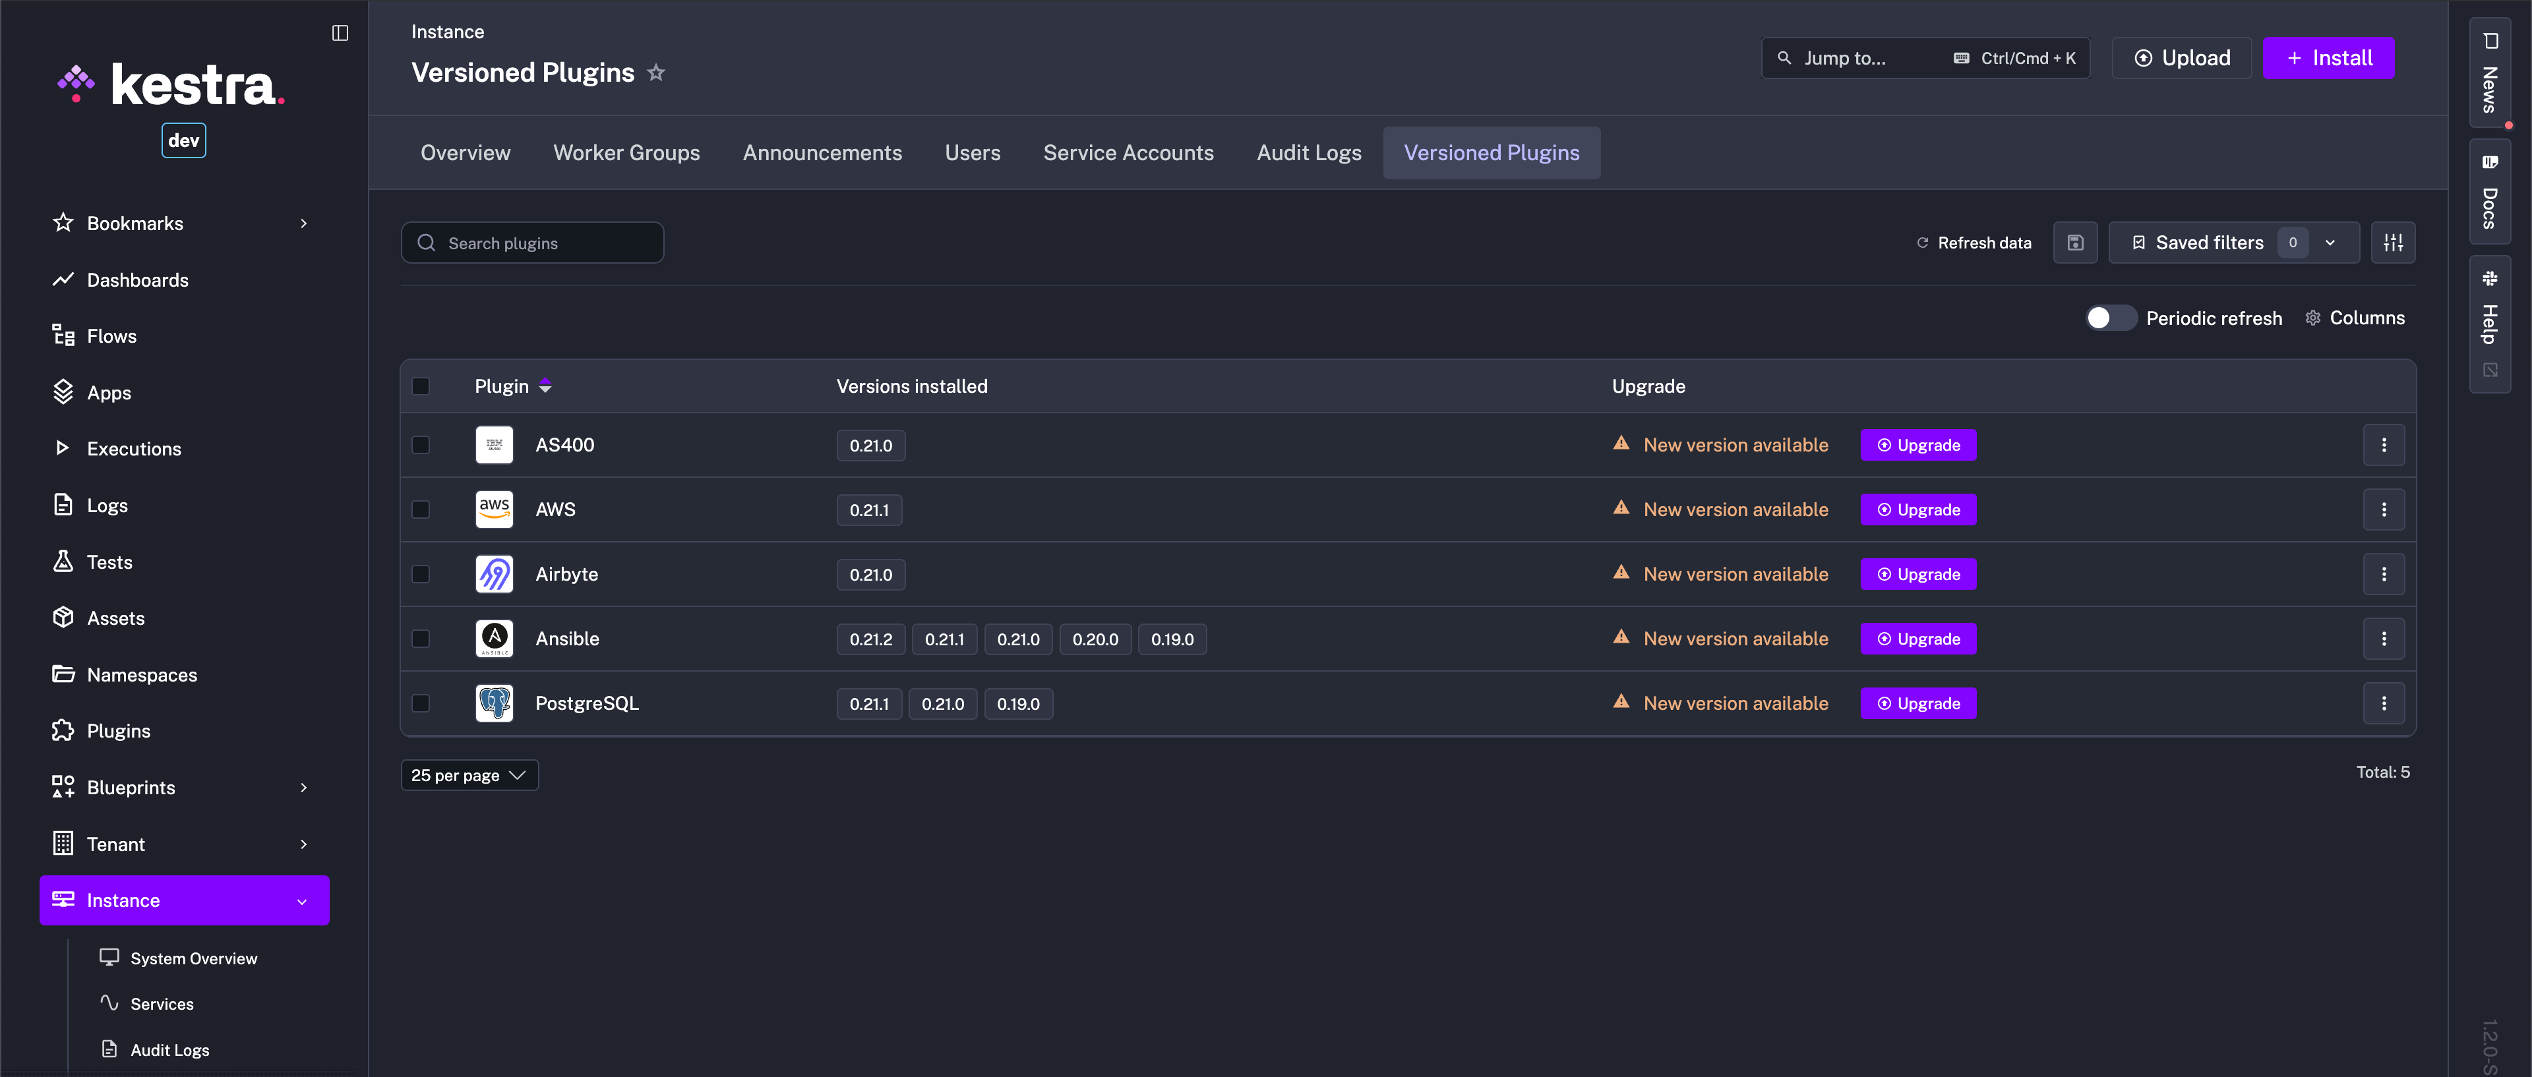Expand the Saved filters dropdown

(x=2330, y=242)
